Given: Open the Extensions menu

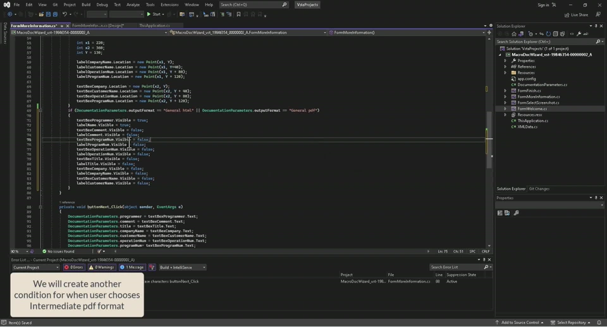Looking at the screenshot, I should coord(169,4).
